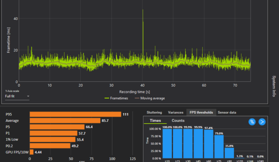
Task: Click the Recording time [s] axis title
Action: pyautogui.click(x=135, y=92)
